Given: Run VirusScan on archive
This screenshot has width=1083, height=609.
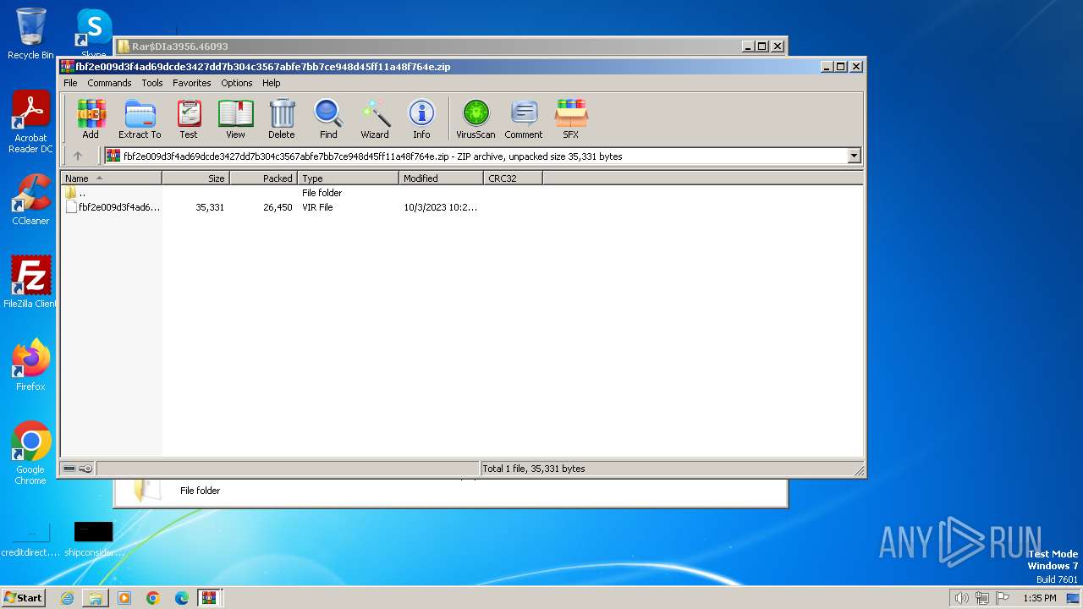Looking at the screenshot, I should [476, 118].
